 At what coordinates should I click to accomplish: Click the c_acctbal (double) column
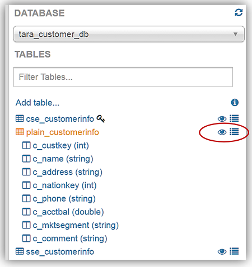(68, 212)
